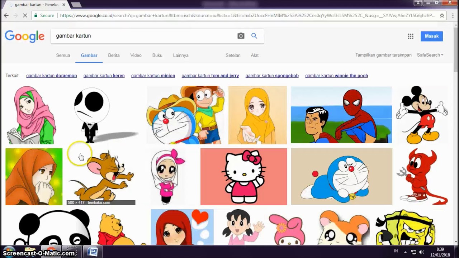Open related search gambar kartun doraemon
Screen dimensions: 459x258
pyautogui.click(x=51, y=76)
